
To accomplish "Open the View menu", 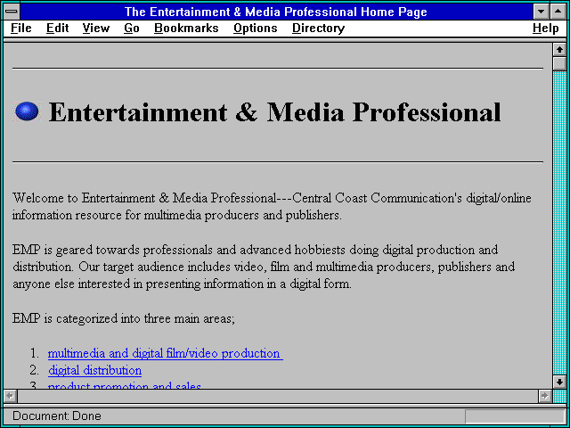I will point(96,28).
